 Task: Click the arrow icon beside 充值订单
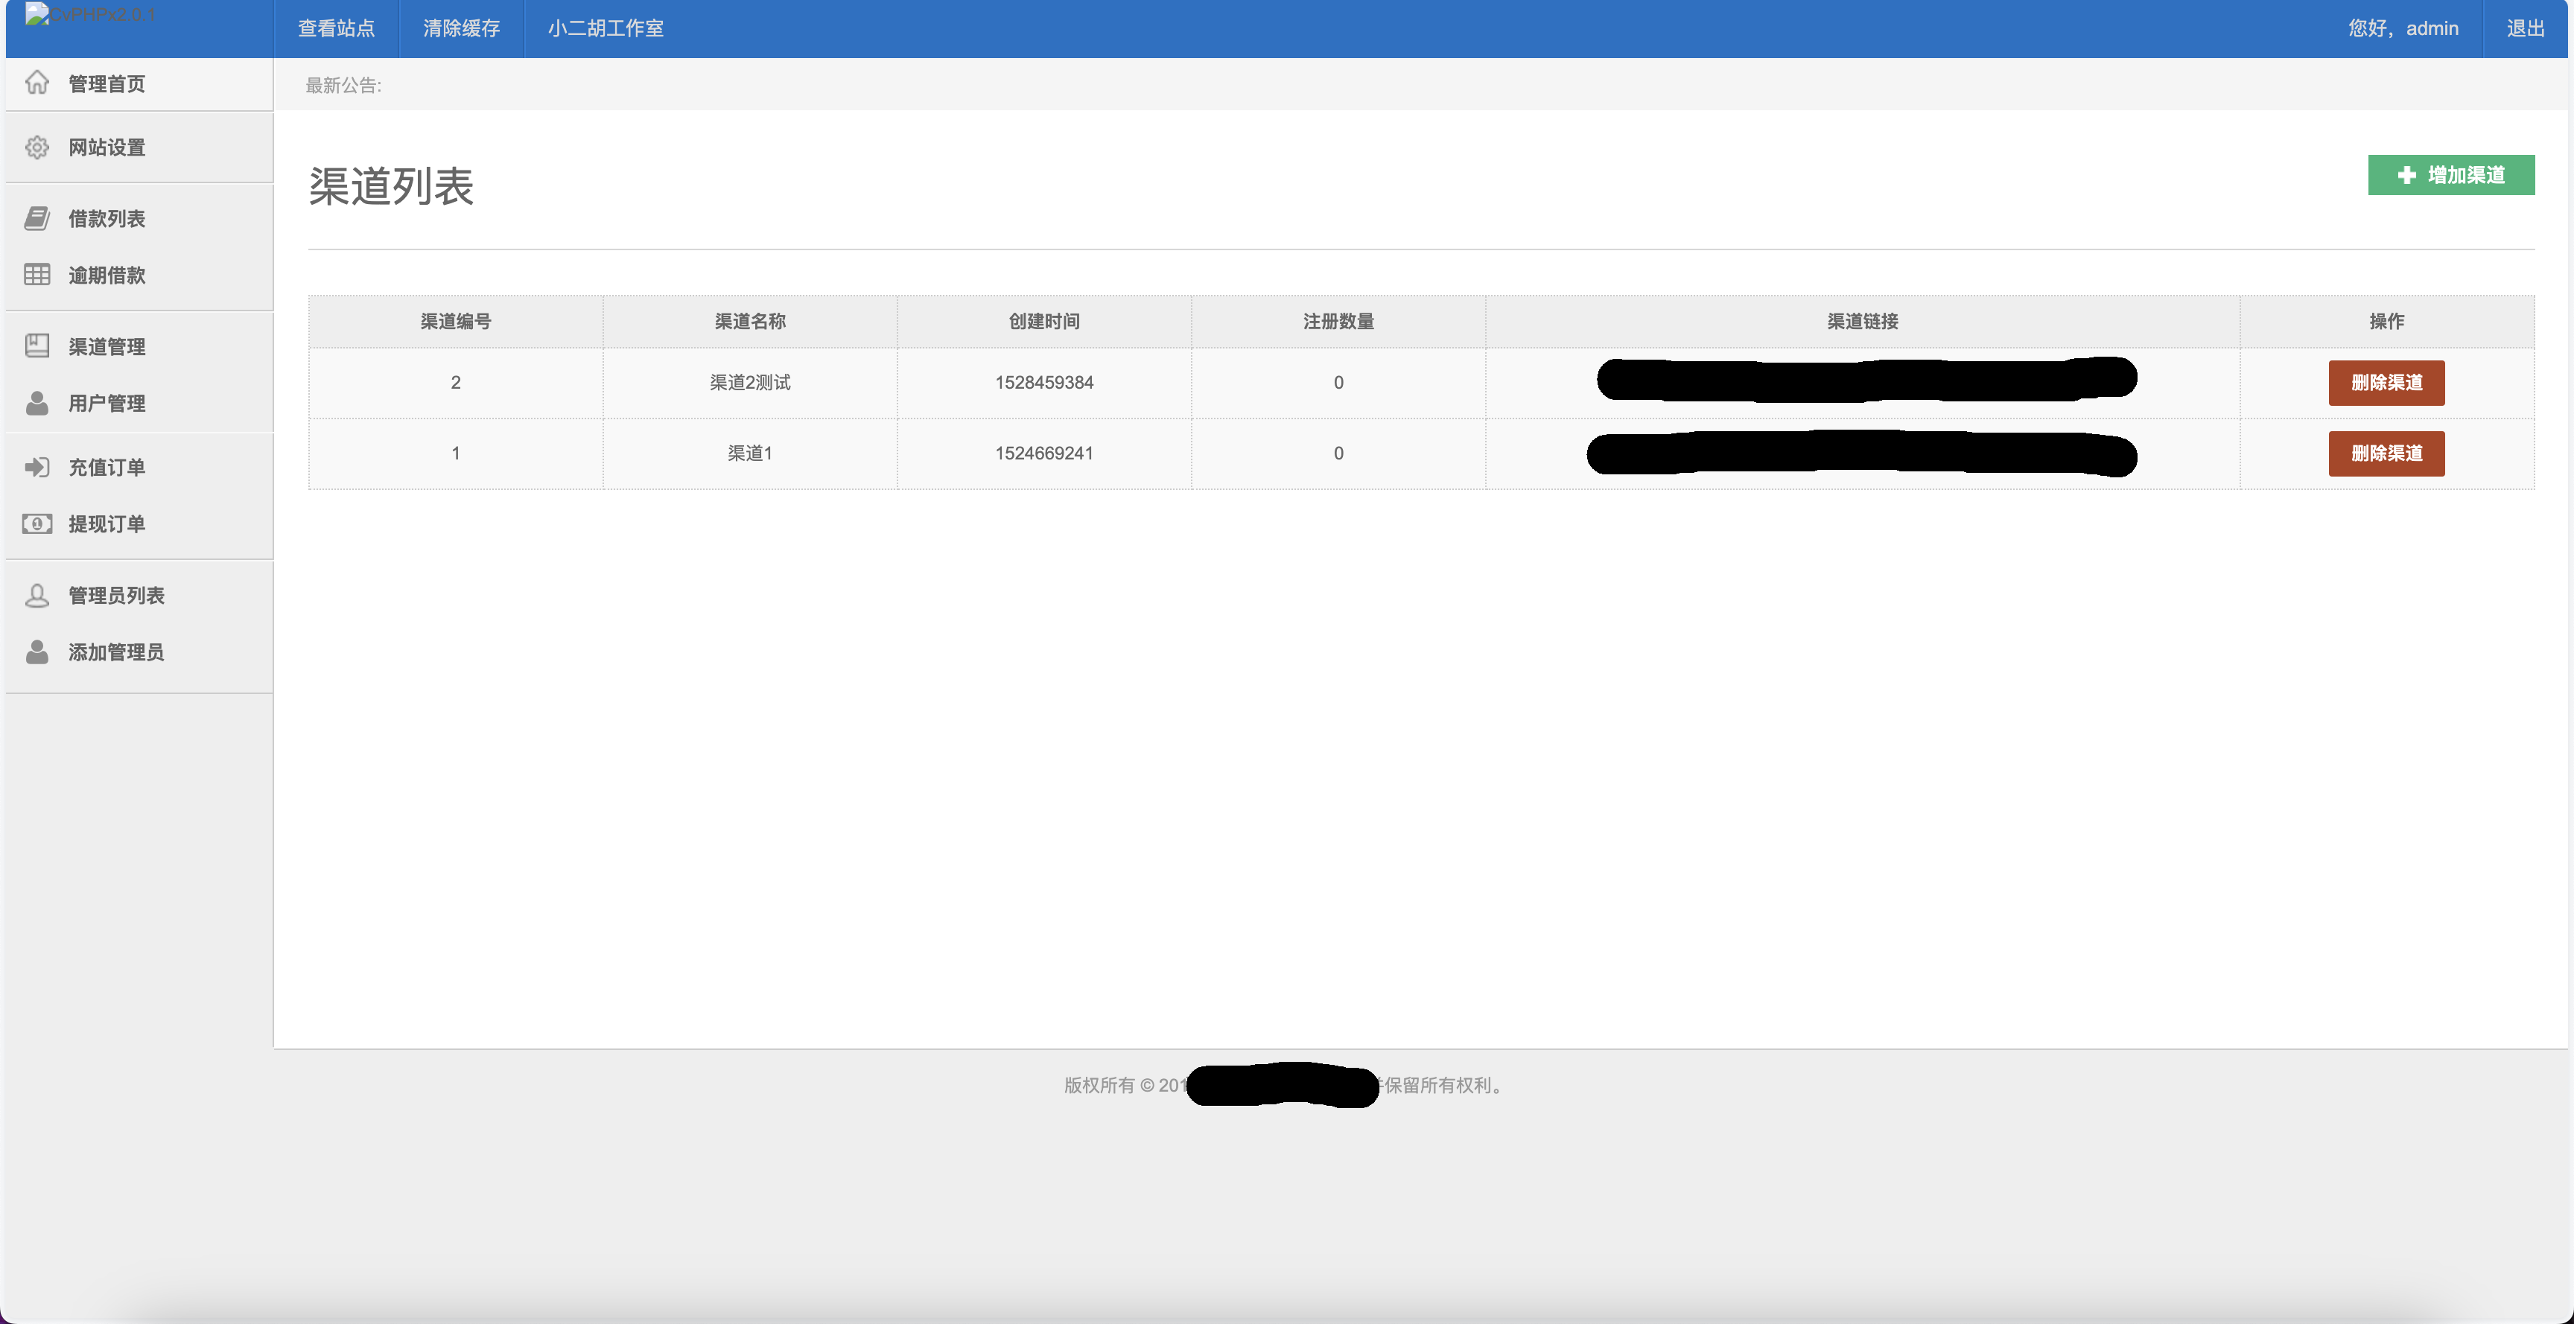tap(37, 467)
